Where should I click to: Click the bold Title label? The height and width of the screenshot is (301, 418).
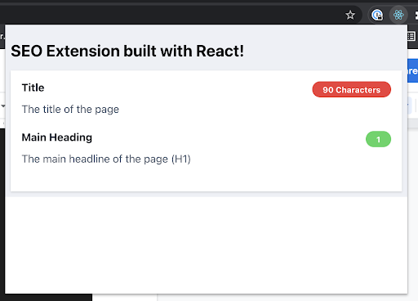[33, 88]
